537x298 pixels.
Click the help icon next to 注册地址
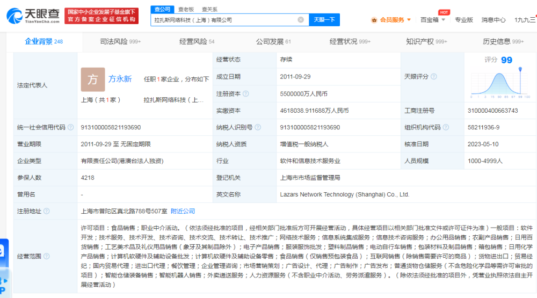tap(47, 211)
